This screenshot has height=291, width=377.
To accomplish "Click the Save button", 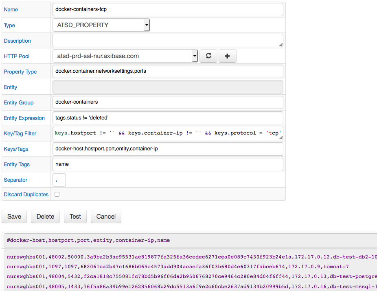I will point(14,216).
